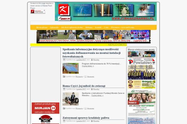Open the Kontakt menu item
187x124 pixels.
coord(98,27)
